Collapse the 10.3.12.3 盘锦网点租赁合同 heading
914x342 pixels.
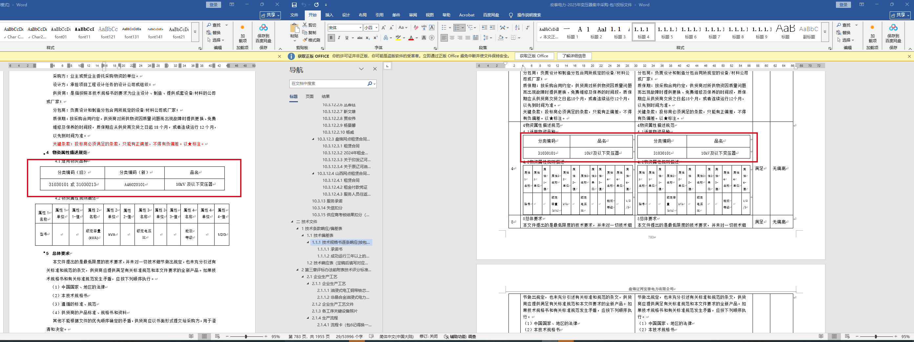313,139
